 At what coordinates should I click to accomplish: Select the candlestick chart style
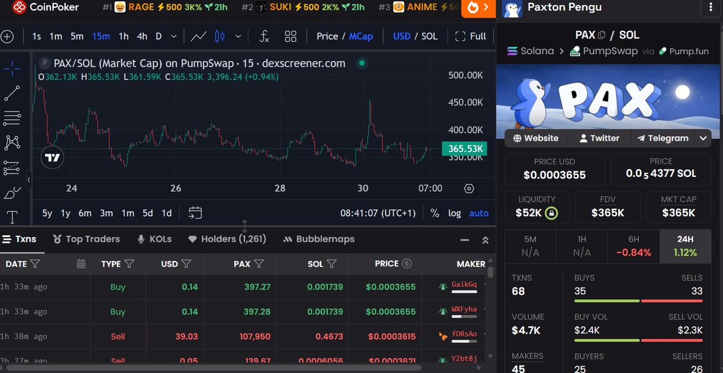click(219, 37)
